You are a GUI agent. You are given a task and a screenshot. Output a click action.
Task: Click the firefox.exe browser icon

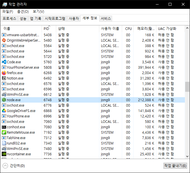(x=4, y=73)
